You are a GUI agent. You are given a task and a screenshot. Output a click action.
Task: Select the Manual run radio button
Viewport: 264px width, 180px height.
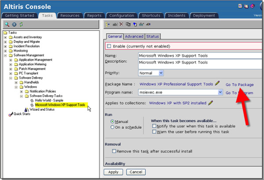coord(112,121)
